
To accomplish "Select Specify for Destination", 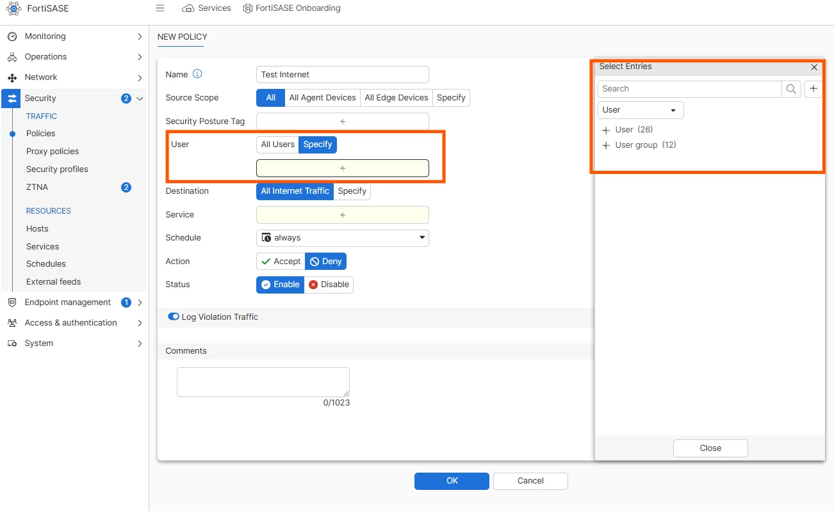I will (352, 191).
